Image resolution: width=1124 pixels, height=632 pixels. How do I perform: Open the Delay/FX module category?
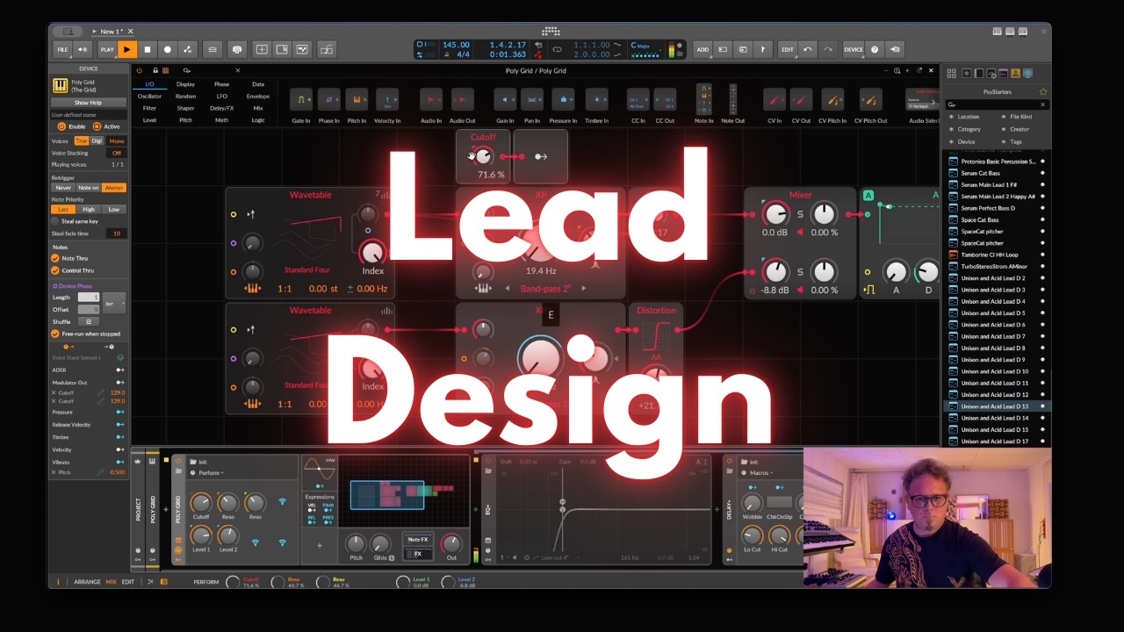click(221, 108)
